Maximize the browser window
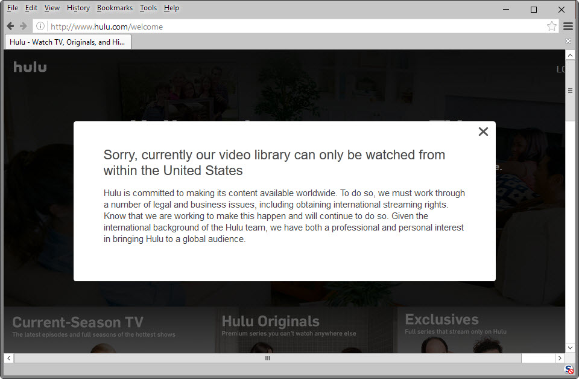Image resolution: width=579 pixels, height=379 pixels. coord(534,9)
